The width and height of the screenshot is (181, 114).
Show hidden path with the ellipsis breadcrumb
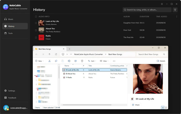tap(71, 54)
